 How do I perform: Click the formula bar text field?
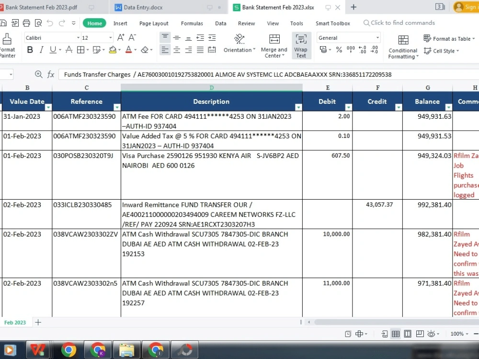[x=269, y=75]
